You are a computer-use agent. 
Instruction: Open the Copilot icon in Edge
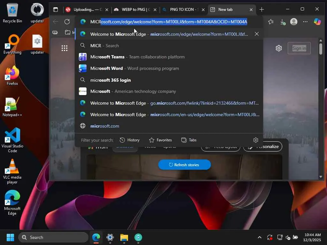(317, 22)
